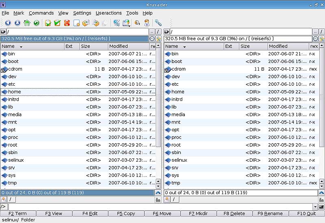
Task: Click left panel scrollbar top up arrow
Action: (158, 45)
